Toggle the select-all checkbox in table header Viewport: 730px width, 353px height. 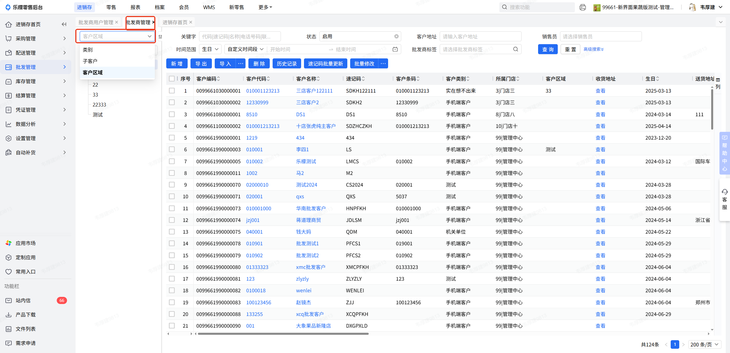(x=172, y=79)
